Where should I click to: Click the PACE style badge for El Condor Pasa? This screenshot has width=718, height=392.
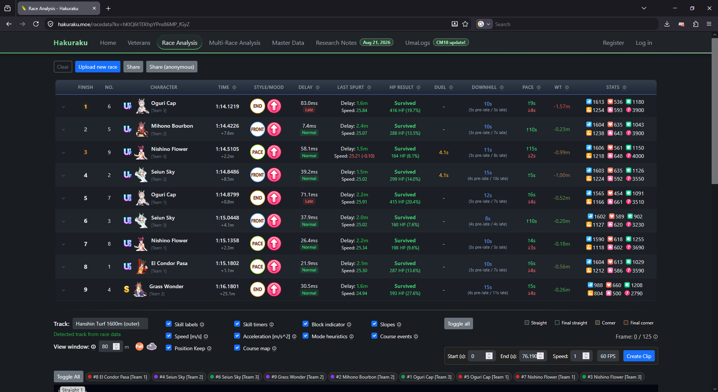[258, 267]
